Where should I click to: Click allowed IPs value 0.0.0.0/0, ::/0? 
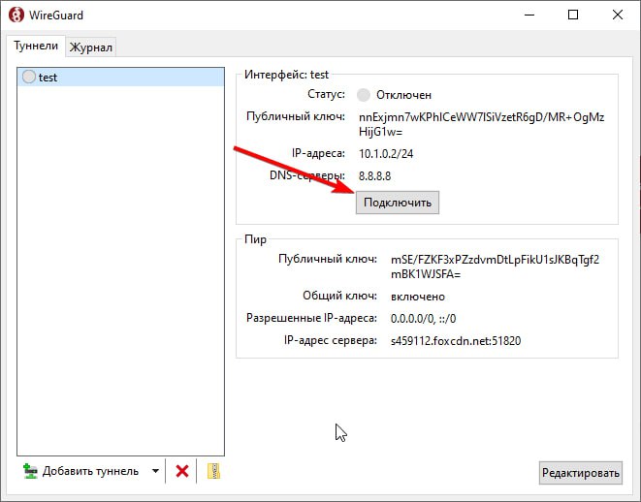point(423,319)
